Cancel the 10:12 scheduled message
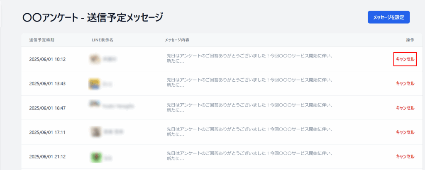Image resolution: width=425 pixels, height=170 pixels. 405,59
